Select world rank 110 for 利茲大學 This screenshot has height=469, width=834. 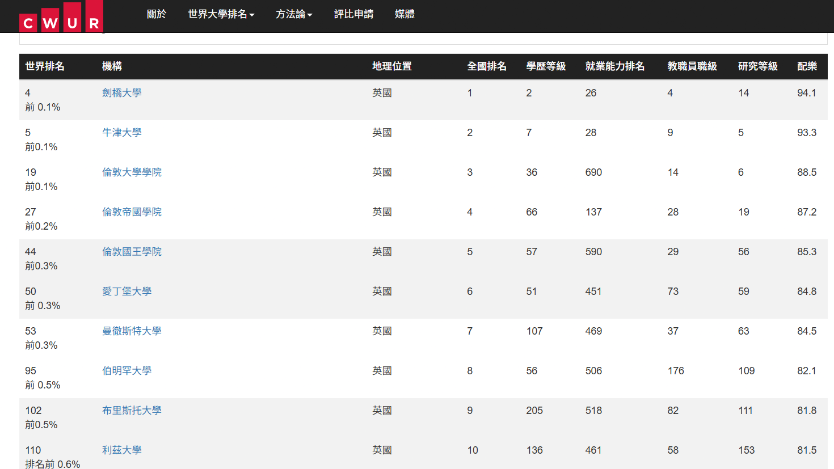point(33,450)
